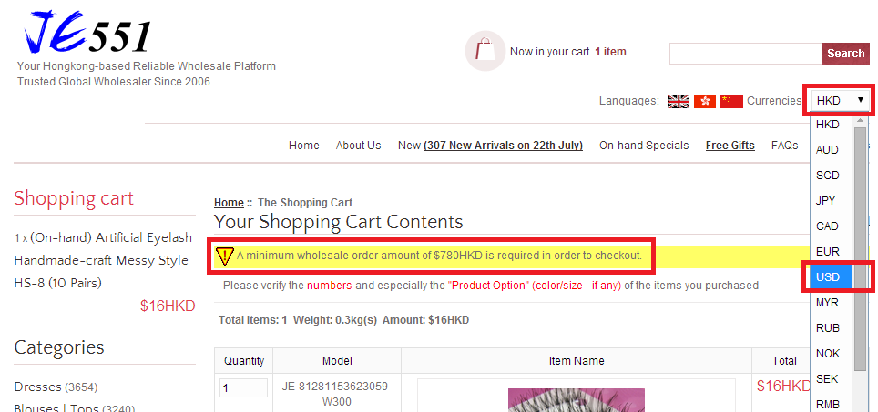Open the About Us menu item
The height and width of the screenshot is (412, 878).
point(358,146)
